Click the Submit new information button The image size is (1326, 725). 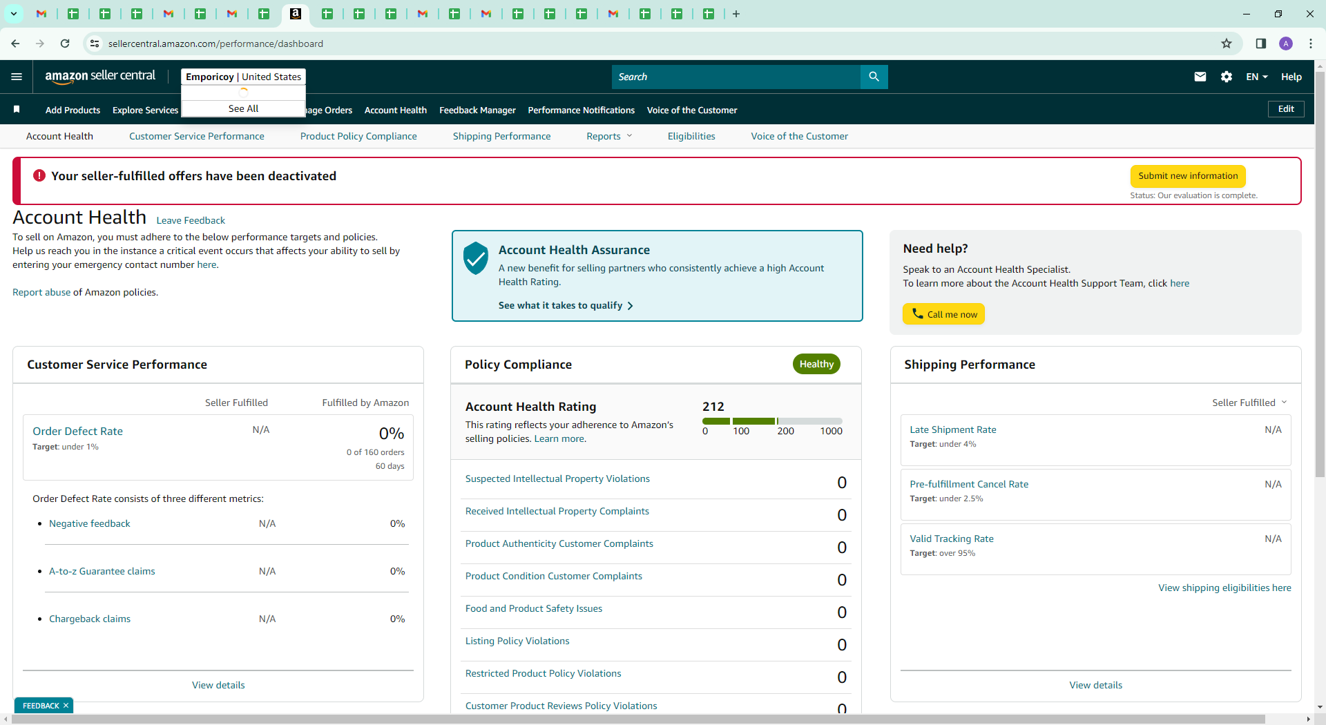click(1188, 176)
